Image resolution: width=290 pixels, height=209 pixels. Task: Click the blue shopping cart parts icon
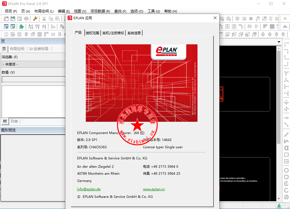pos(6,26)
